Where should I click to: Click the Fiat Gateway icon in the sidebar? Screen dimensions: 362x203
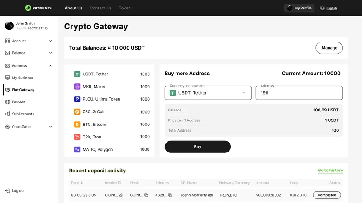7,90
